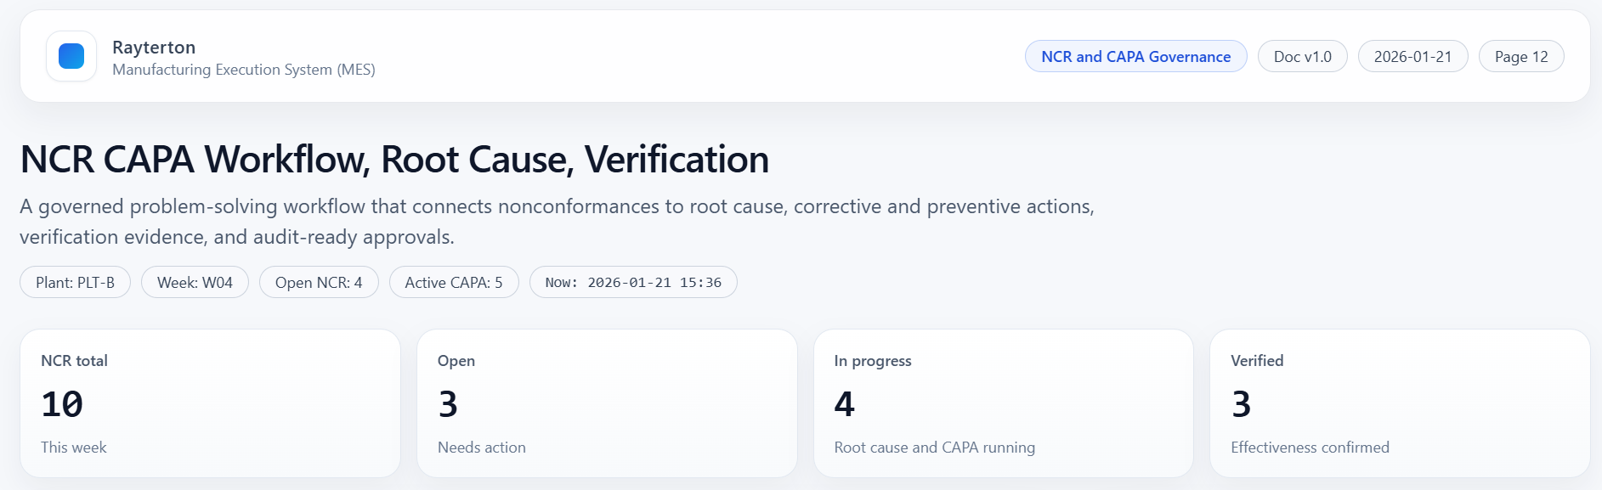Click the blue Rayterton logo icon
Viewport: 1602px width, 490px height.
(x=71, y=56)
